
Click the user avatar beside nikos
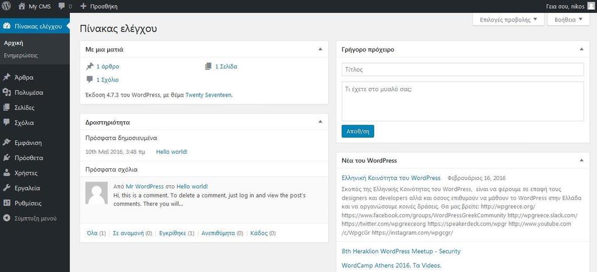click(x=590, y=6)
